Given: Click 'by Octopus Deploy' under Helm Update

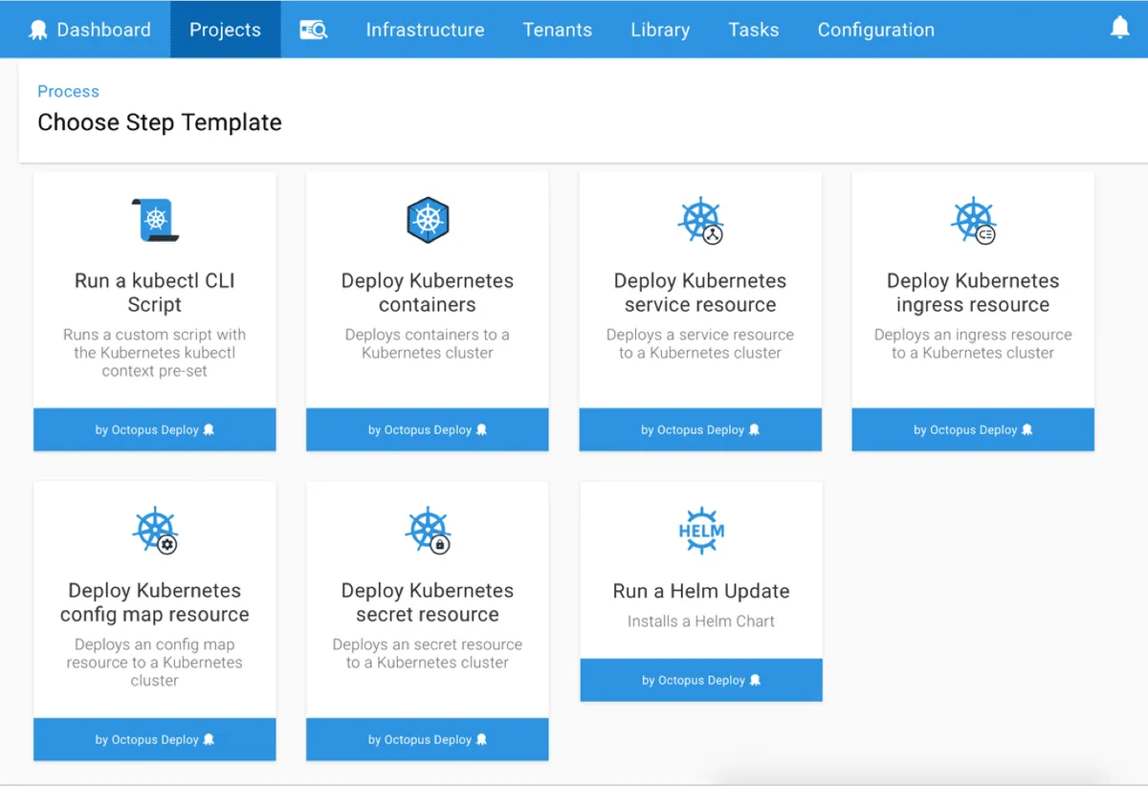Looking at the screenshot, I should point(693,681).
